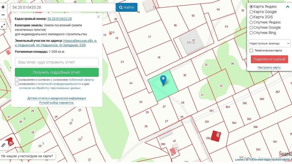The image size is (292, 164).
Task: Open the публичной оферты link
Action: click(81, 80)
